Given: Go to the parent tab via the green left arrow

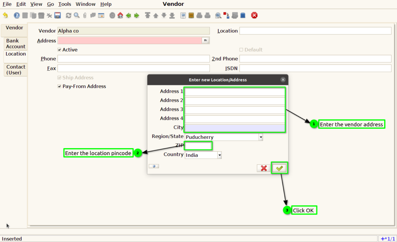Looking at the screenshot, I should click(128, 16).
